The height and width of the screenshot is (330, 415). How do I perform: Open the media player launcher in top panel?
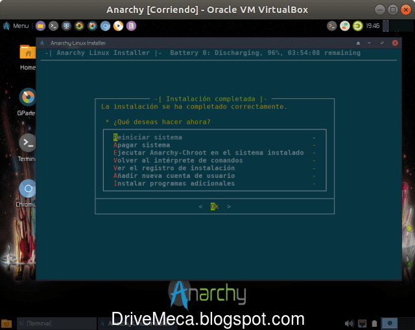[x=118, y=26]
